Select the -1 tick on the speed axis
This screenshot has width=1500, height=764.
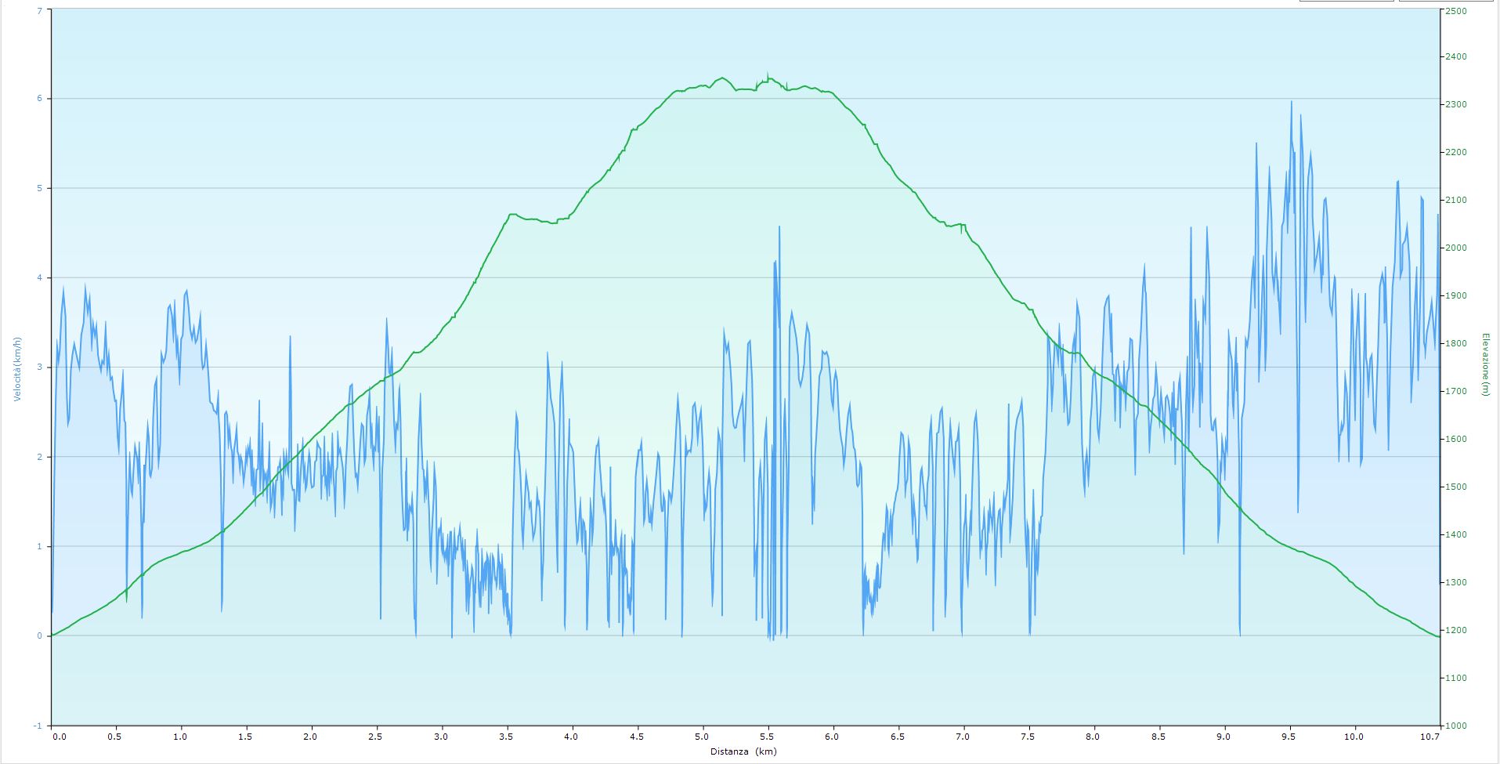click(38, 726)
